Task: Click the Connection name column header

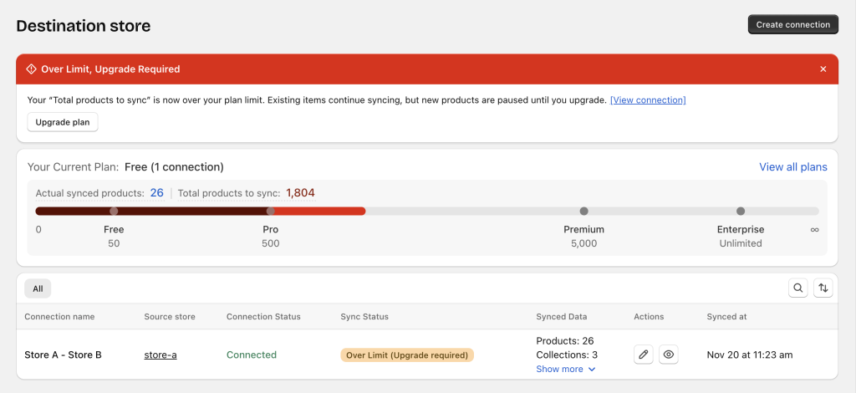Action: point(59,317)
